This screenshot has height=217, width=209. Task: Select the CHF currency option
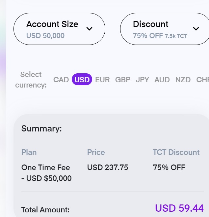202,80
